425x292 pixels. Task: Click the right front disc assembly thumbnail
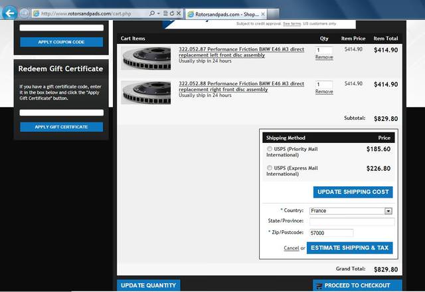[x=146, y=92]
